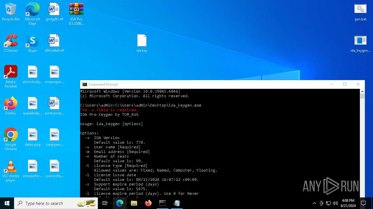Select the Skype desktop shortcut

32,44
